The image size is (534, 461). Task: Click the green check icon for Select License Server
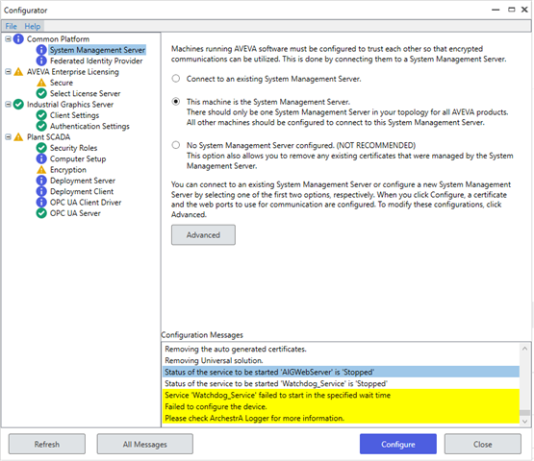pyautogui.click(x=41, y=93)
